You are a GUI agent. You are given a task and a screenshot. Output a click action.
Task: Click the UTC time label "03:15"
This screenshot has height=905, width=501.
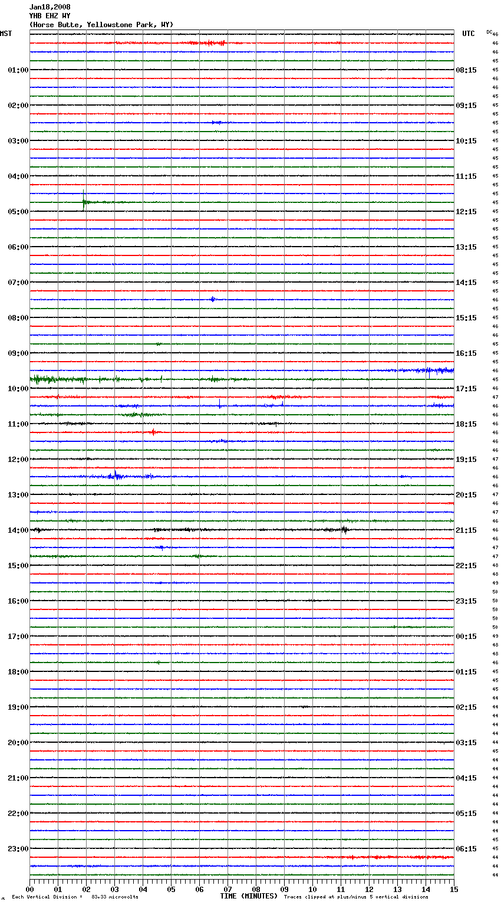pyautogui.click(x=466, y=743)
